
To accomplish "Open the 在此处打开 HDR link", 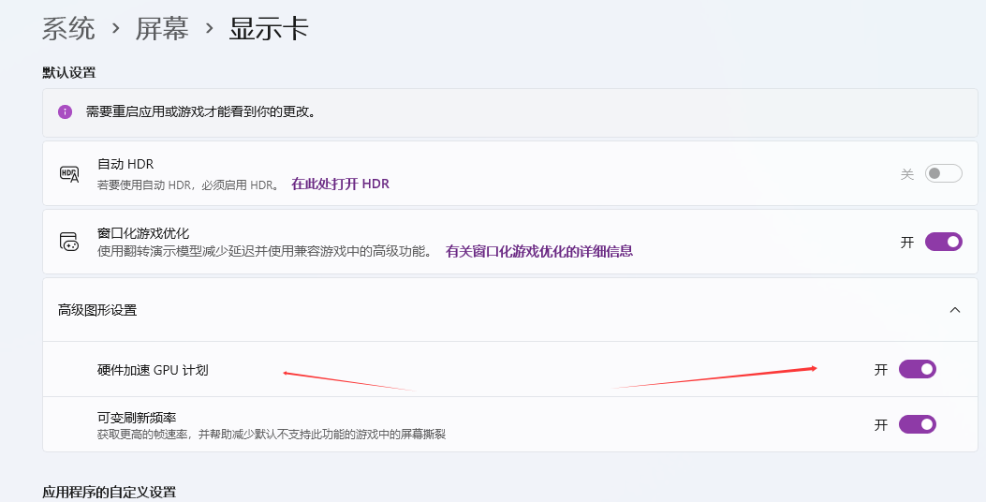I will tap(340, 185).
